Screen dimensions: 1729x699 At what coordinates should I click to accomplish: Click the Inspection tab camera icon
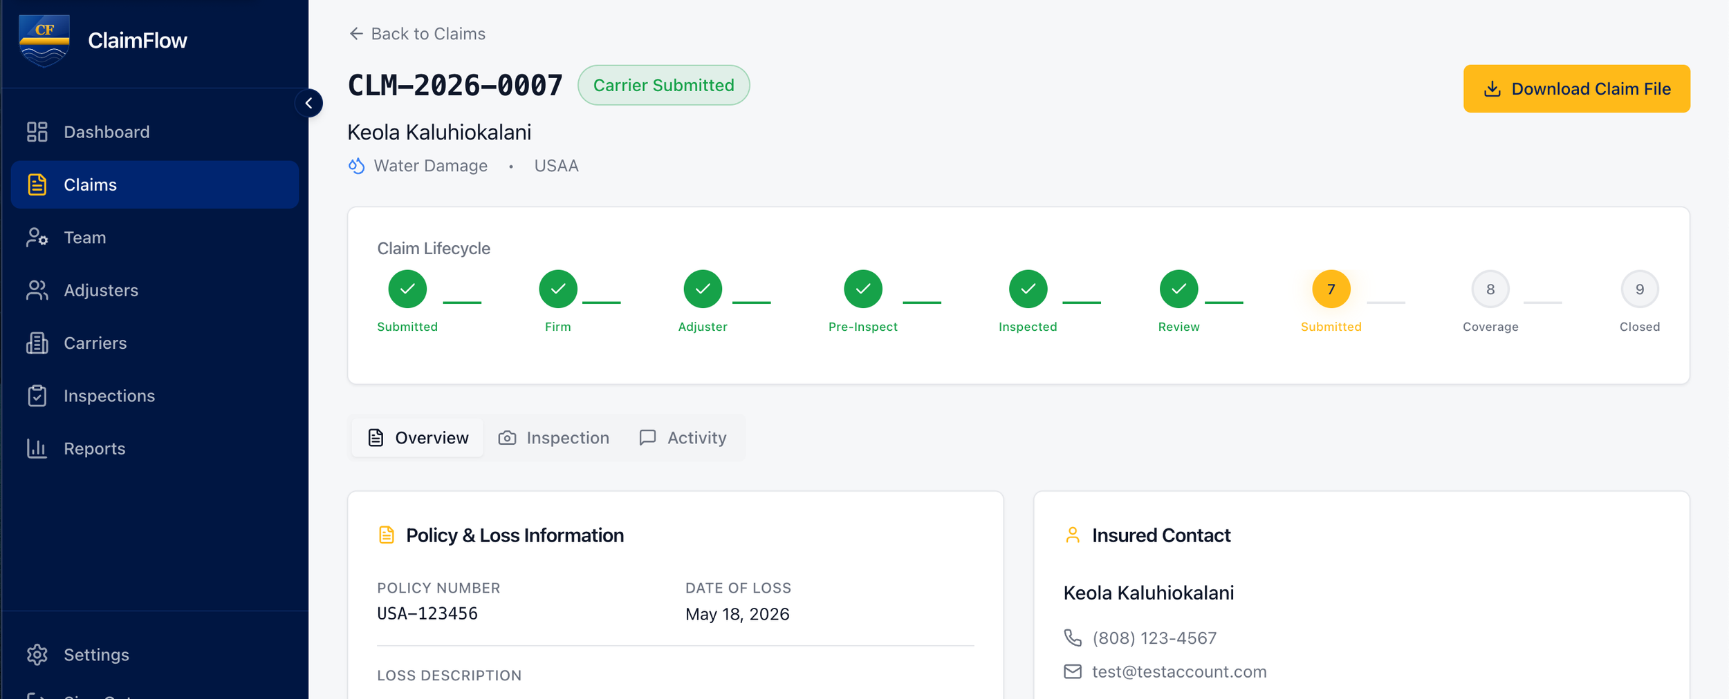[x=507, y=438]
